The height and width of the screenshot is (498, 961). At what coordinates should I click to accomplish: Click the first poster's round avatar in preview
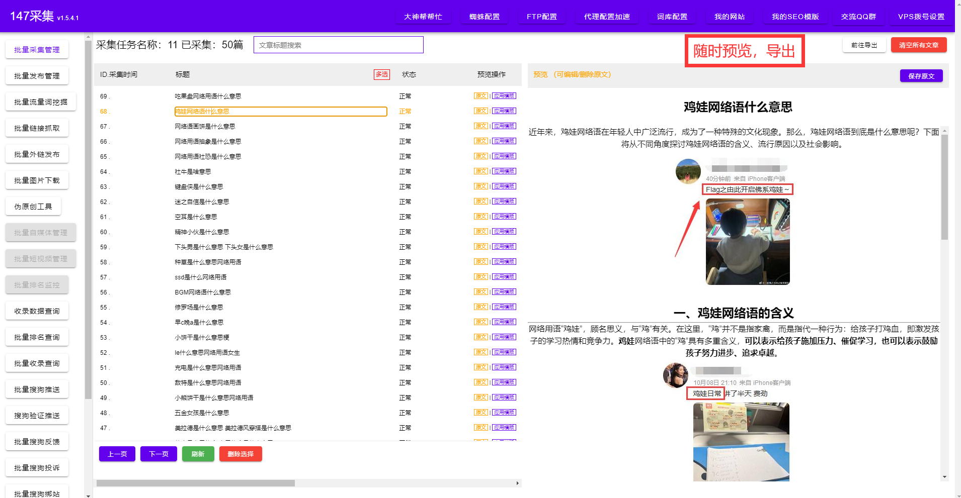tap(688, 171)
